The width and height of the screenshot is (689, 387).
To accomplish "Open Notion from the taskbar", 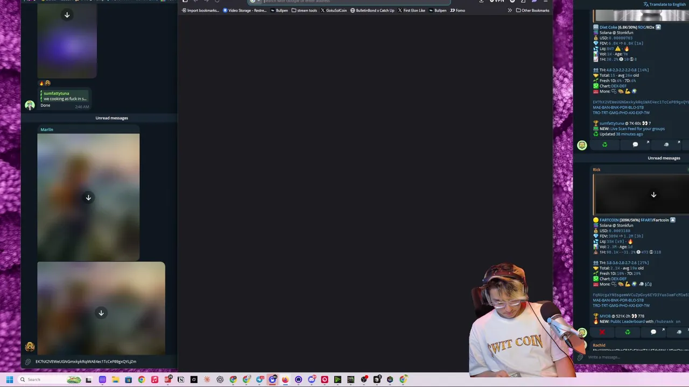I will (181, 379).
